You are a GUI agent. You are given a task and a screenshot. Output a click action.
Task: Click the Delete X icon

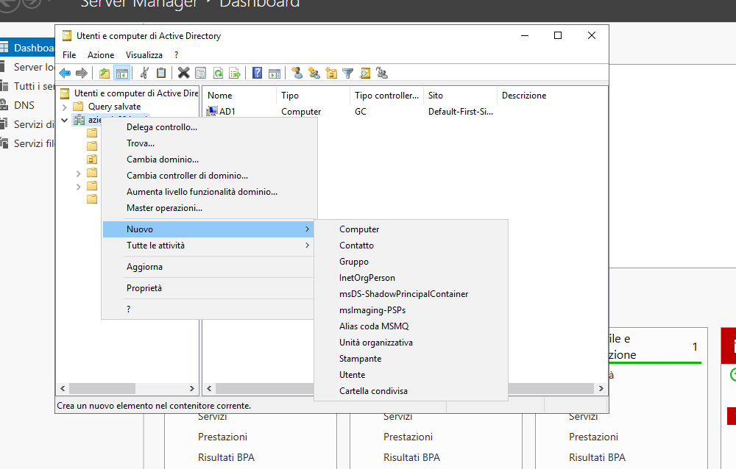click(x=183, y=73)
